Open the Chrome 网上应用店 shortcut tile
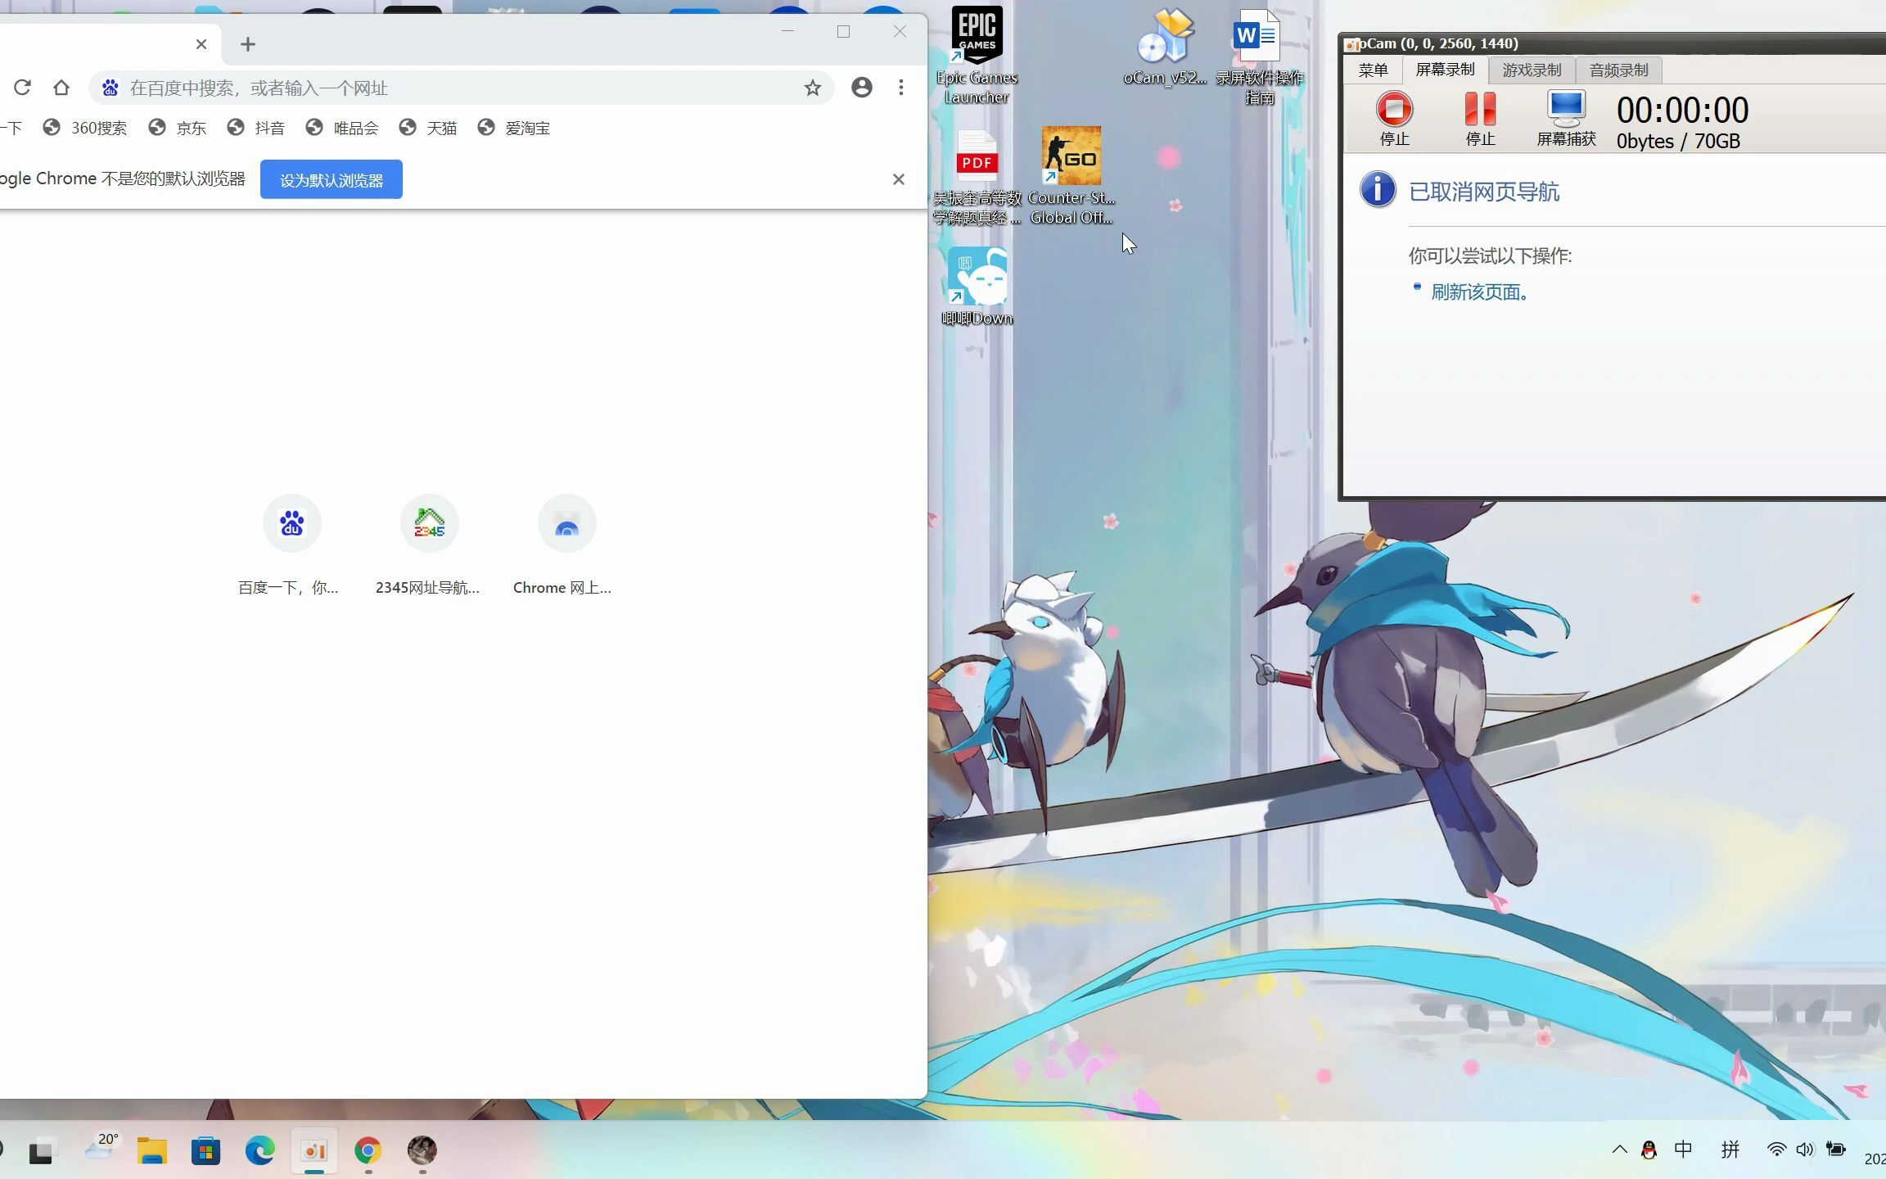This screenshot has width=1886, height=1179. pyautogui.click(x=566, y=544)
